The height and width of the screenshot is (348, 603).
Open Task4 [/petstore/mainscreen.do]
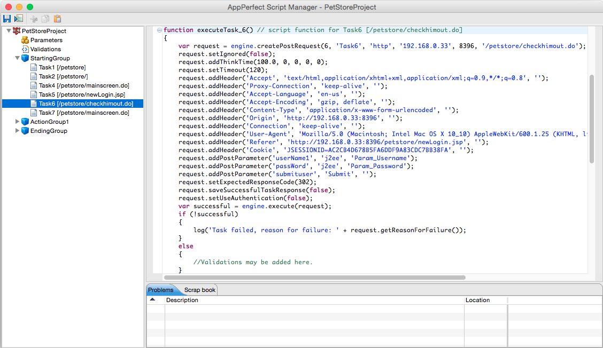(84, 85)
